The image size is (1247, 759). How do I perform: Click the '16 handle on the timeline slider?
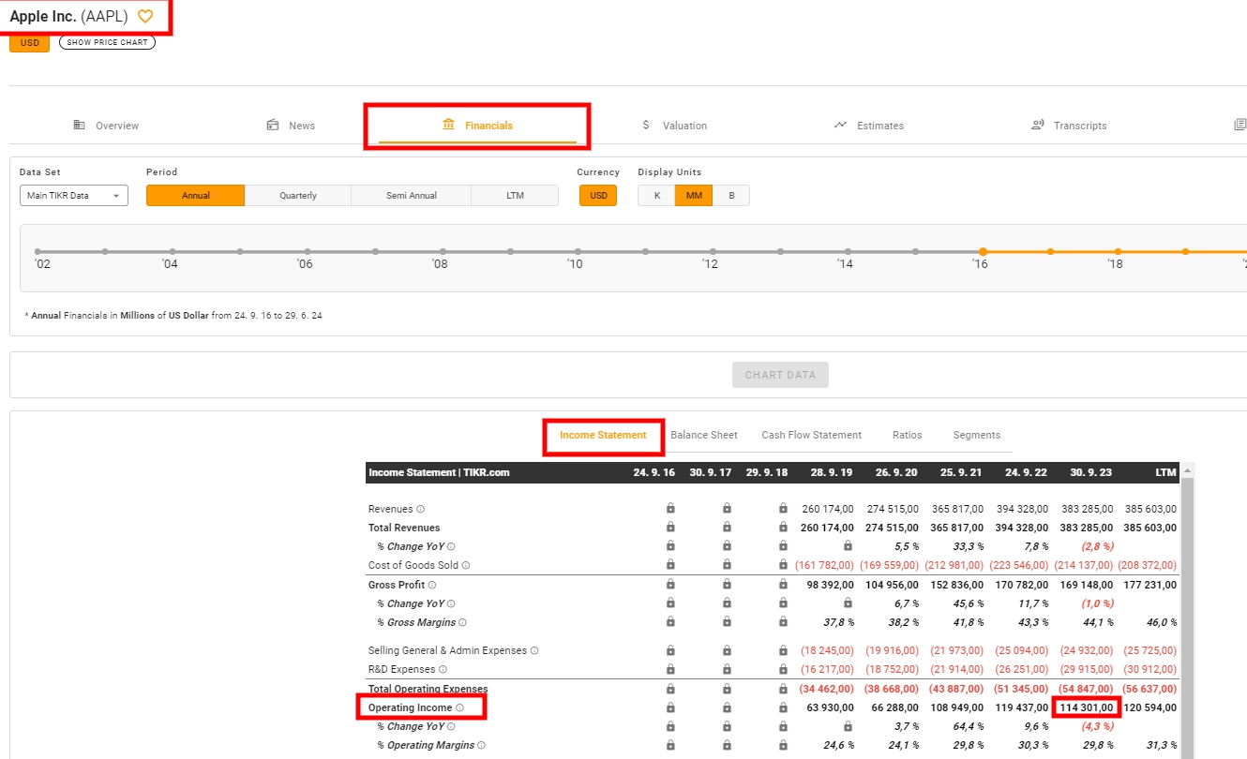pyautogui.click(x=983, y=251)
